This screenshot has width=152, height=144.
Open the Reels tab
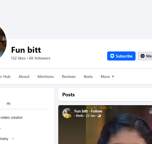88,76
